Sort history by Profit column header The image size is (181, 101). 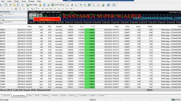click(150, 26)
